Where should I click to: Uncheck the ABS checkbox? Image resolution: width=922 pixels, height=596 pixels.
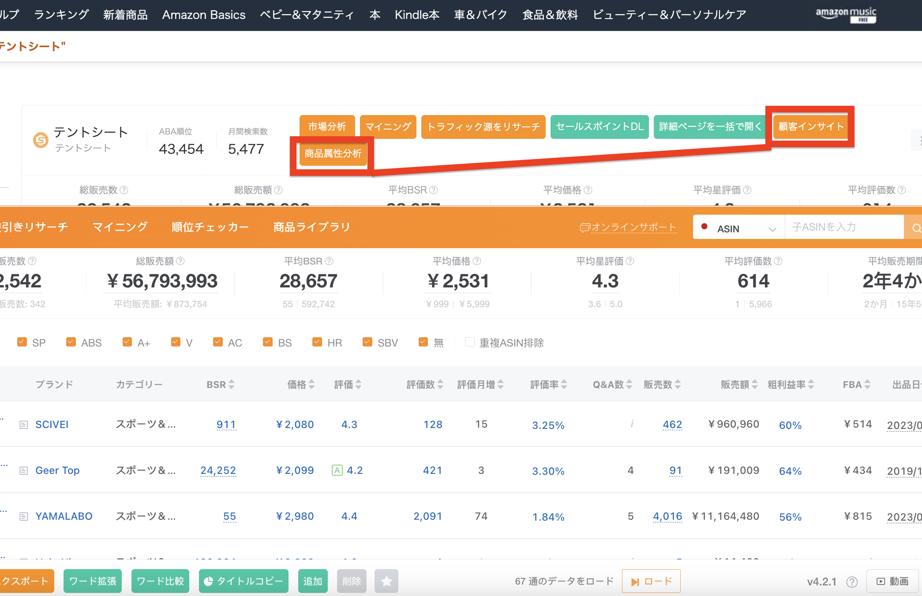(71, 342)
